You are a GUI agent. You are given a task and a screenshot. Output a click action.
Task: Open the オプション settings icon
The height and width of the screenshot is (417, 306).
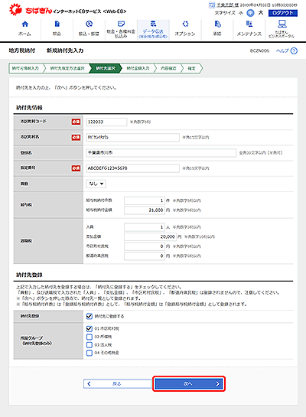pyautogui.click(x=185, y=24)
